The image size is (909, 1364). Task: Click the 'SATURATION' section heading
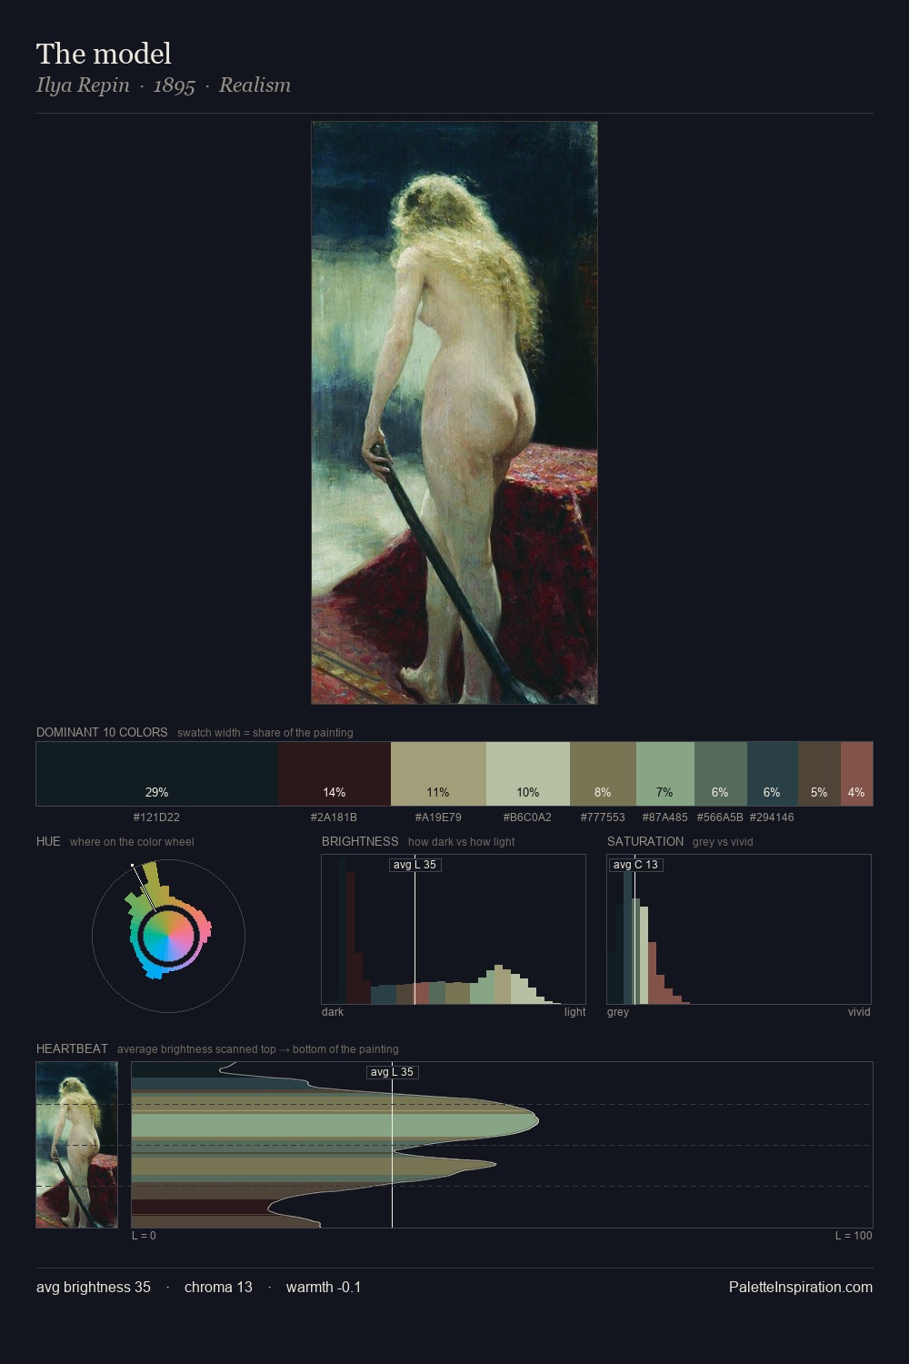[645, 841]
